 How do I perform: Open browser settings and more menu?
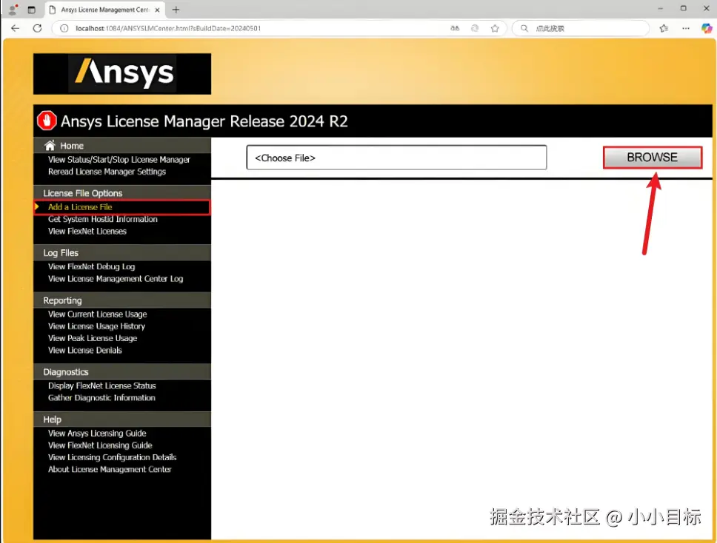pyautogui.click(x=685, y=28)
